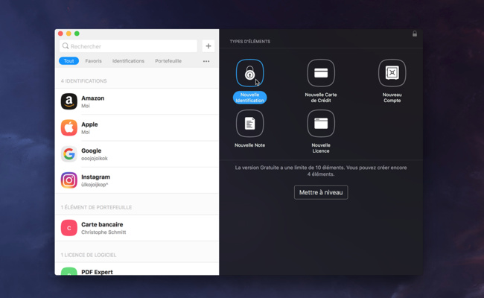The width and height of the screenshot is (484, 298).
Task: Click the Nouvelle Identification lock icon
Action: point(249,73)
